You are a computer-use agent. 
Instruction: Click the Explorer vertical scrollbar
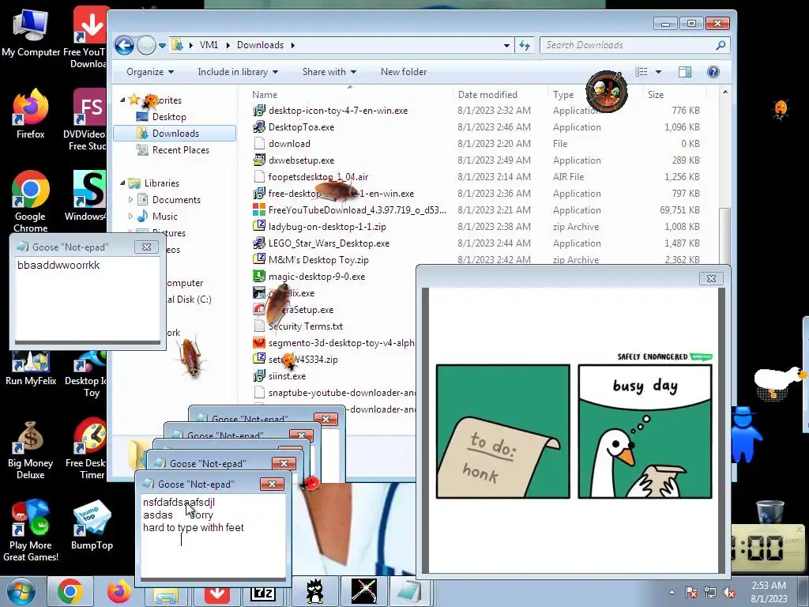pos(725,235)
